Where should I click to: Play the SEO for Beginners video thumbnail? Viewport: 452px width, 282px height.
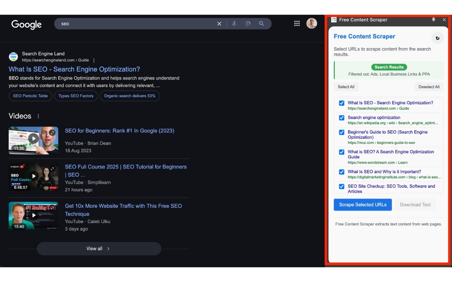pos(34,140)
